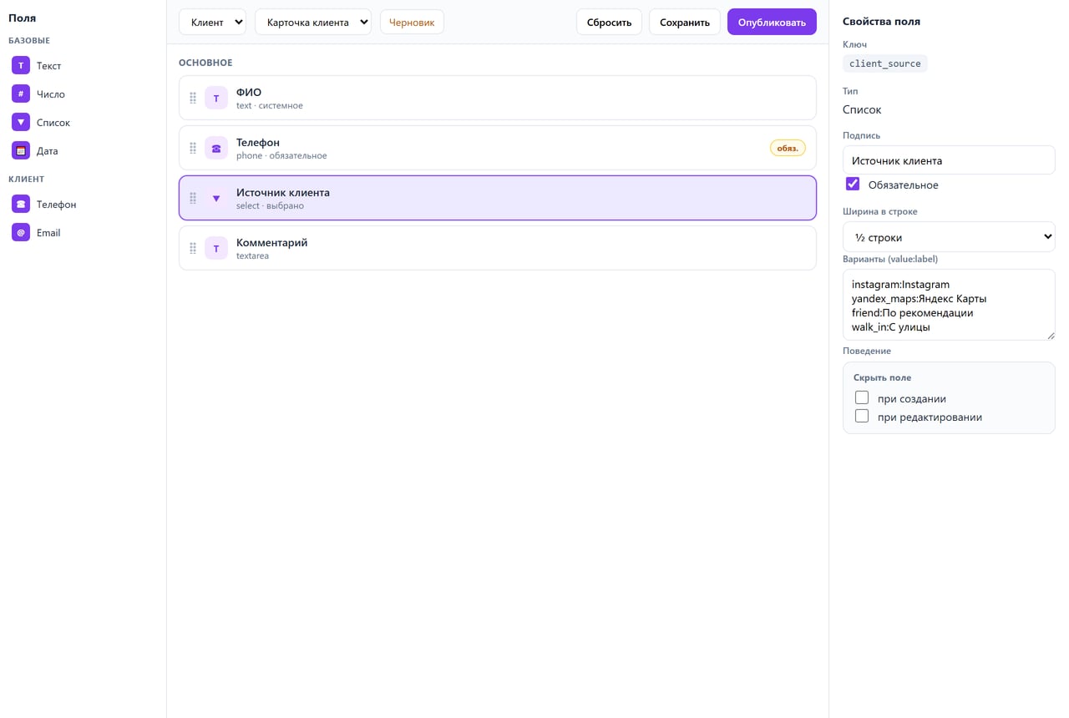This screenshot has height=718, width=1069.
Task: Click the phone icon in the Телефон form row
Action: coord(216,149)
